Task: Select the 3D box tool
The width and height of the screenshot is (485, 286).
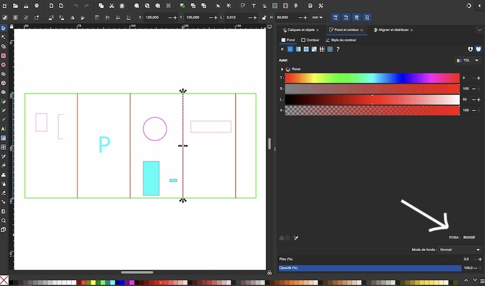Action: click(x=3, y=83)
